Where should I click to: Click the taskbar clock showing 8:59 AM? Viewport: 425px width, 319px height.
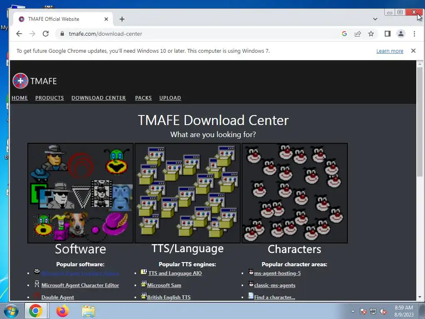[404, 311]
